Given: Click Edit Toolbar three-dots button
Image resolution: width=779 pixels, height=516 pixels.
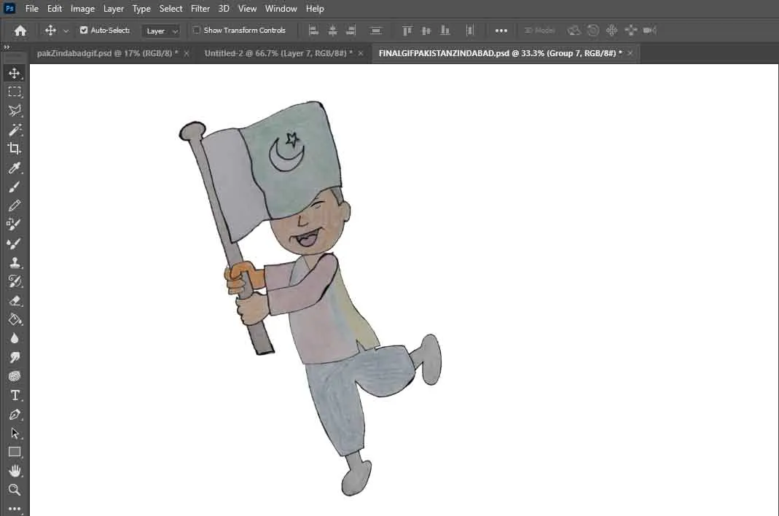Looking at the screenshot, I should 14,508.
